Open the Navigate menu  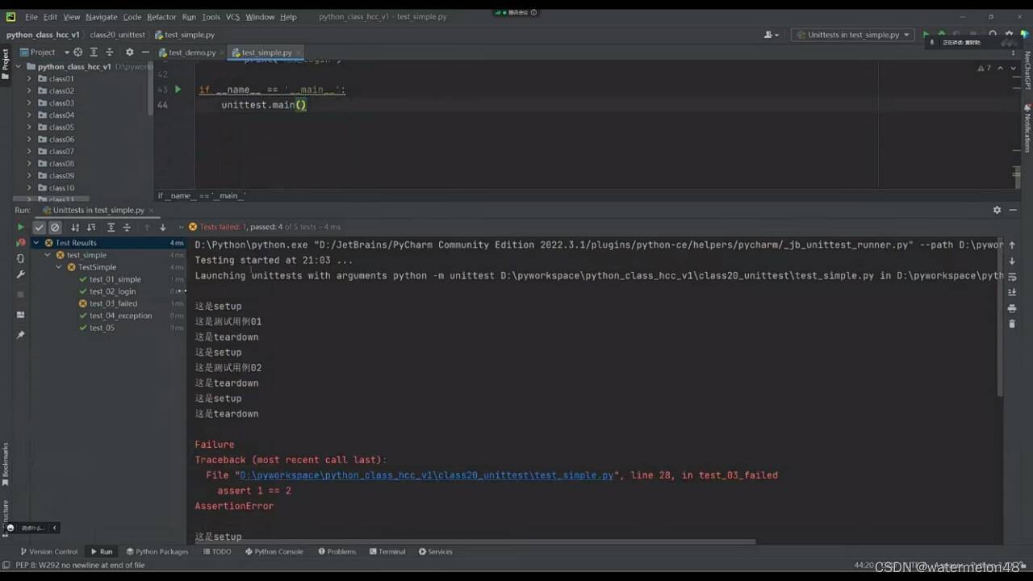pyautogui.click(x=101, y=17)
